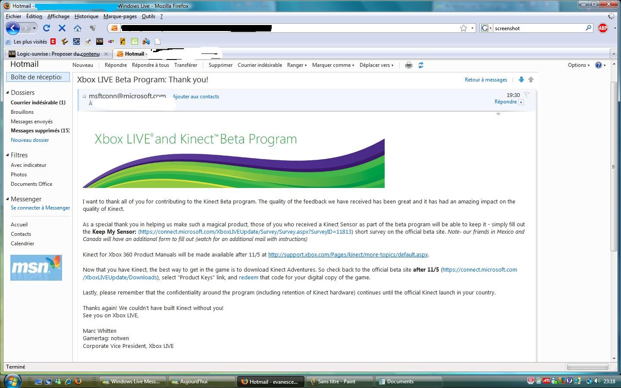Launch Firefox from Quick Launch

click(x=78, y=382)
